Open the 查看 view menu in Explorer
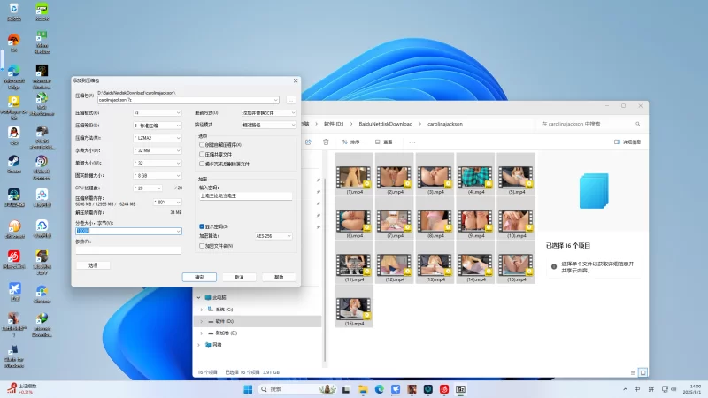 coord(386,142)
